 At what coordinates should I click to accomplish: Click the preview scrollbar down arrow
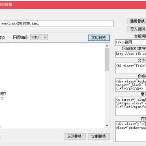click(x=107, y=125)
